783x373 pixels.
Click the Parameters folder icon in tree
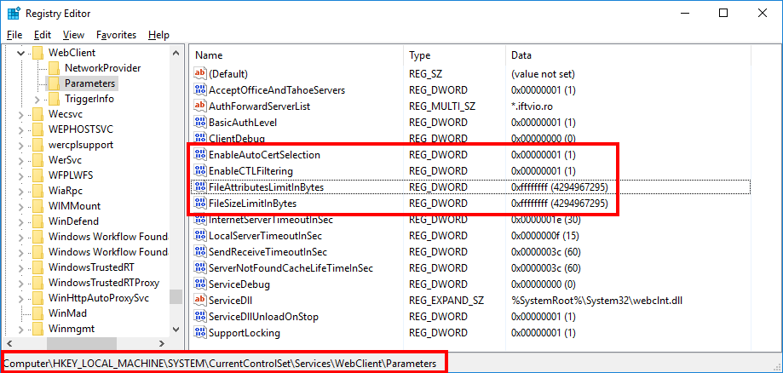tap(54, 83)
